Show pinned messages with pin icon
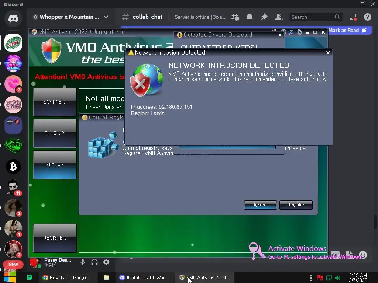Viewport: 378px width, 283px height. pyautogui.click(x=264, y=17)
